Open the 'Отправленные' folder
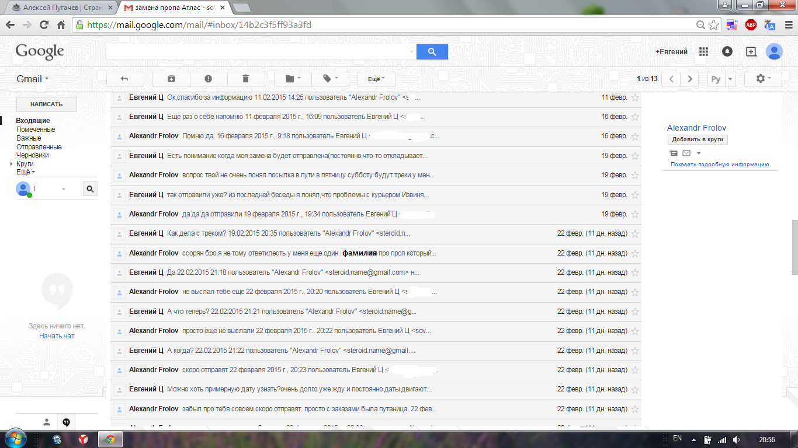Screen dimensions: 798x448 [39, 147]
